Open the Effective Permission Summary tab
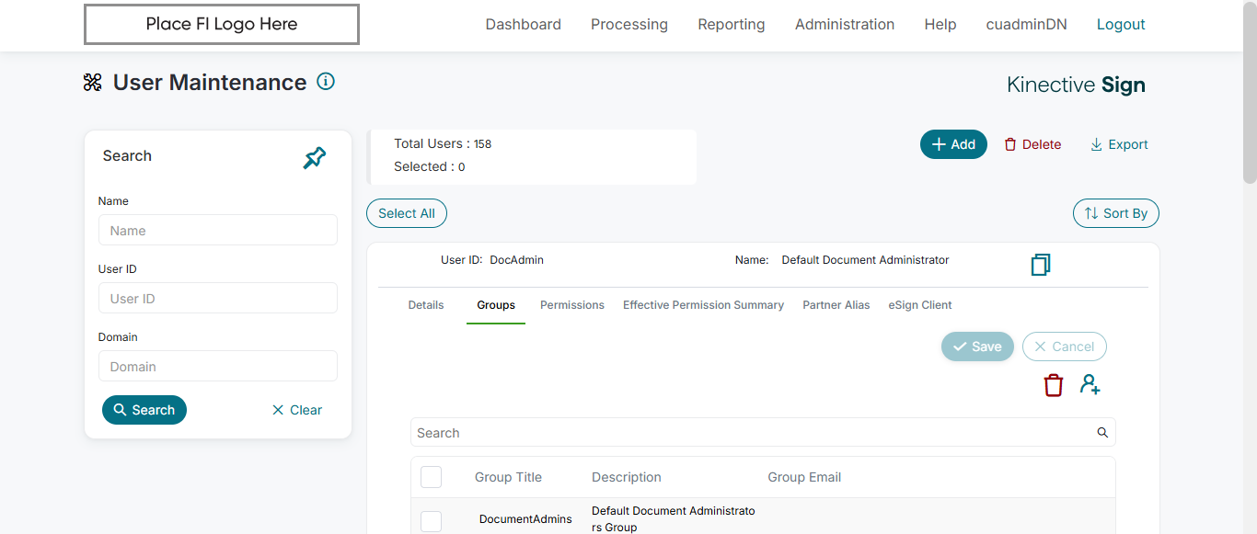1257x534 pixels. point(703,305)
